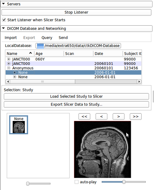The height and width of the screenshot is (190, 154).
Task: Jump to first image with << button
Action: pos(84,117)
